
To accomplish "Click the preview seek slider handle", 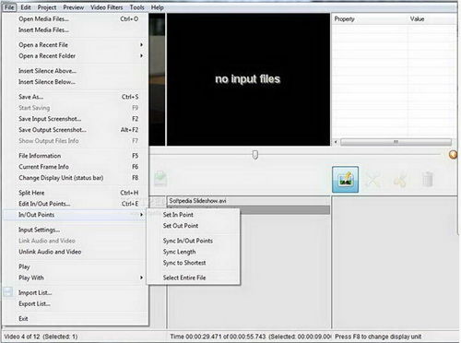I will pos(255,155).
